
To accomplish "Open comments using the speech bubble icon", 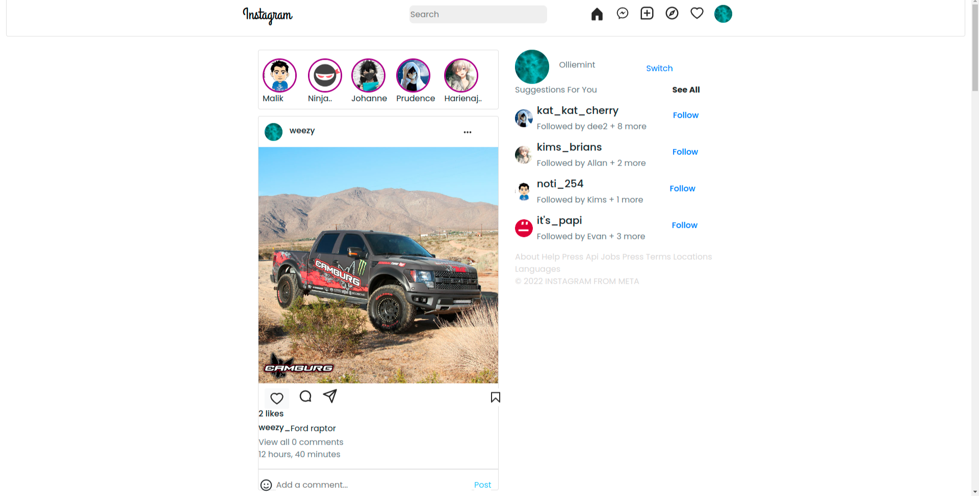I will pos(305,396).
